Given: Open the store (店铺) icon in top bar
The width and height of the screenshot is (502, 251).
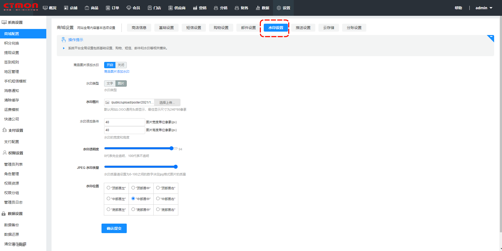Looking at the screenshot, I should point(66,8).
